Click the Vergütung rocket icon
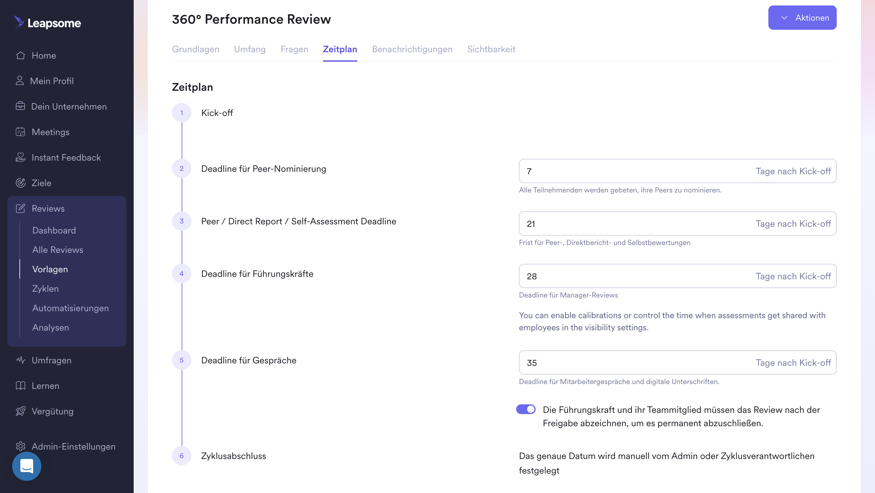The width and height of the screenshot is (875, 493). coord(20,411)
